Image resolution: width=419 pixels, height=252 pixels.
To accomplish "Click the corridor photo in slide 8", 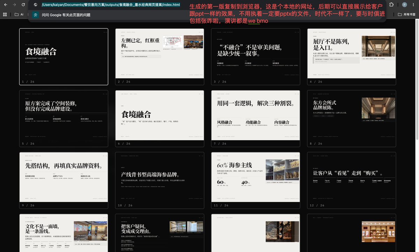I will tap(378, 108).
